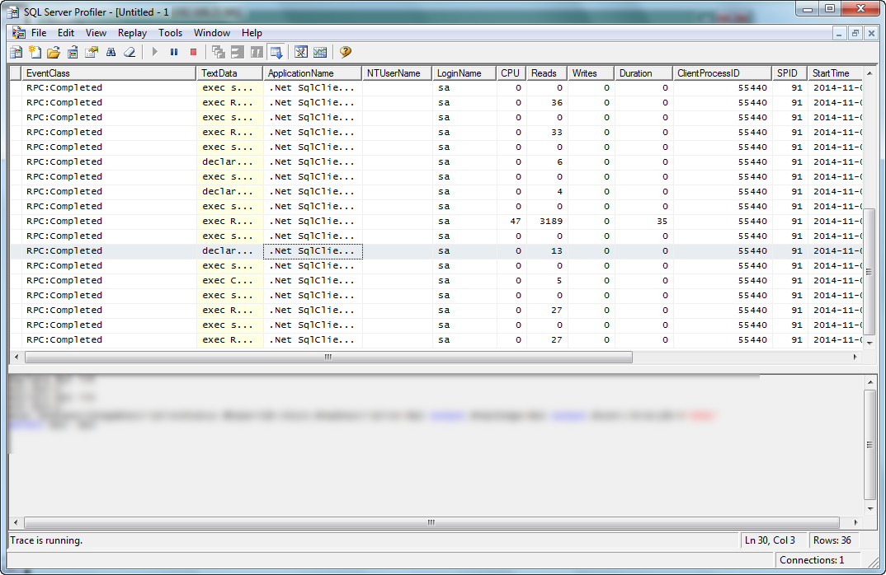Select the Reads cell showing 33
This screenshot has height=575, width=886.
[x=547, y=132]
